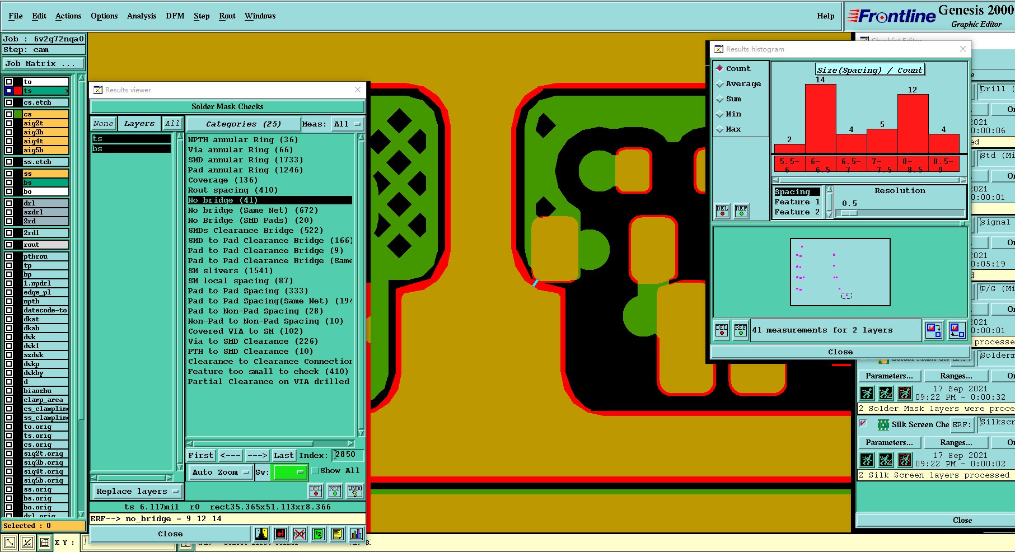Click first run icon in Silk Screen row
1015x552 pixels.
coord(867,460)
